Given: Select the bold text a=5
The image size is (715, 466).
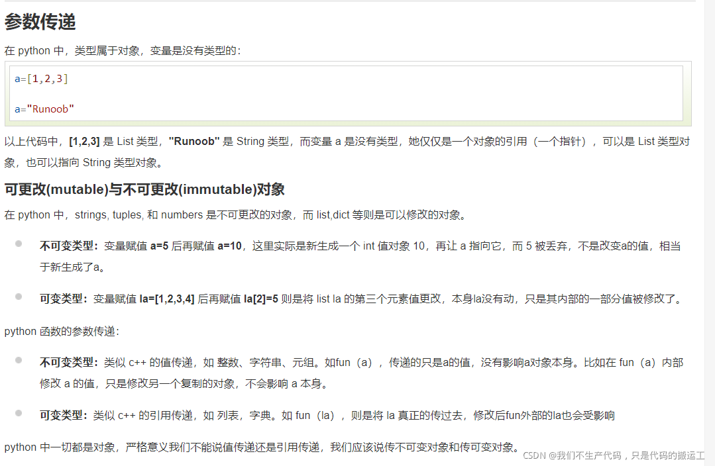Looking at the screenshot, I should 159,246.
